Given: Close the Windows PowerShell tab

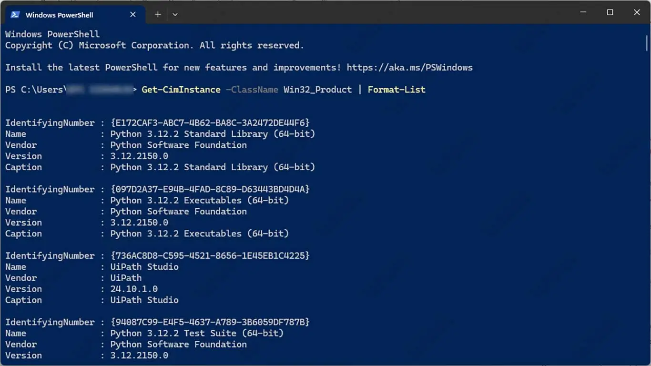Looking at the screenshot, I should click(x=133, y=15).
